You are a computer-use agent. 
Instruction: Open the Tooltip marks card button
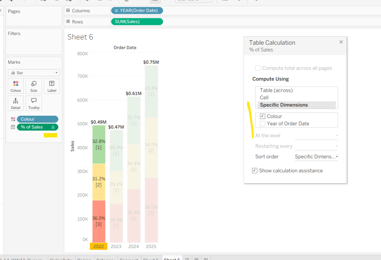click(x=34, y=103)
